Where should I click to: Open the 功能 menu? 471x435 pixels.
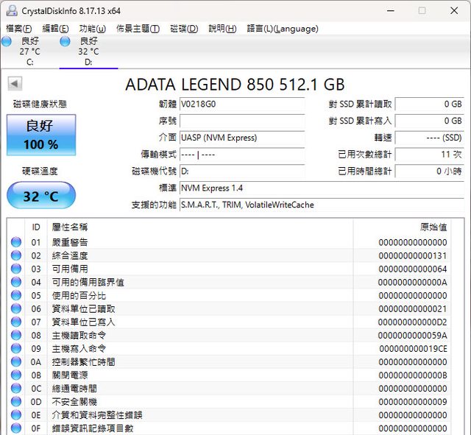pos(92,29)
